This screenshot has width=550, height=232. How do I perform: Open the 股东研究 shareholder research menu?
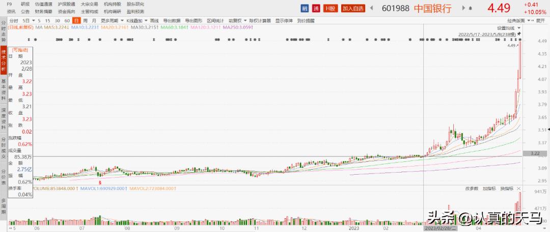[135, 4]
